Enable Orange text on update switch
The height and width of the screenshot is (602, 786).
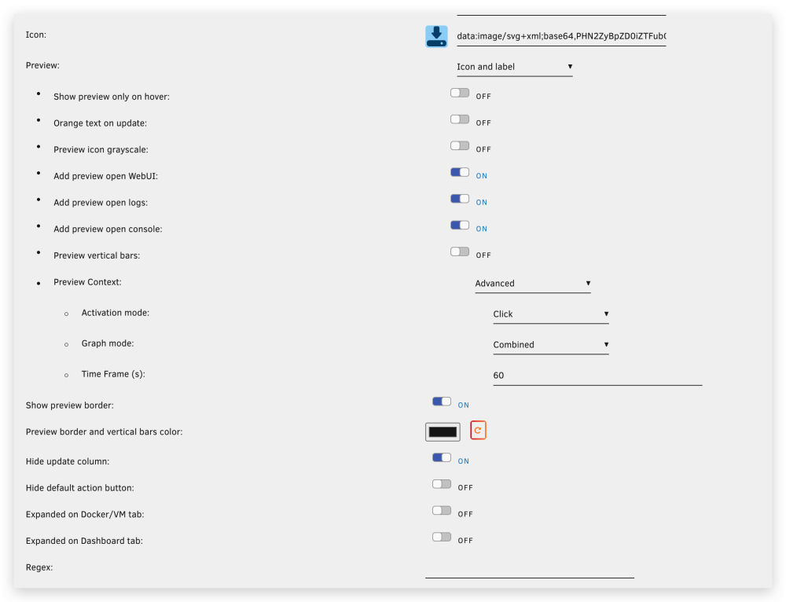coord(460,119)
